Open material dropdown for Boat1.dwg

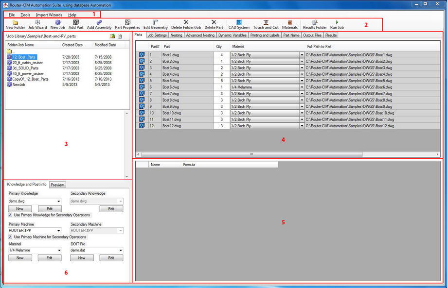pyautogui.click(x=302, y=55)
